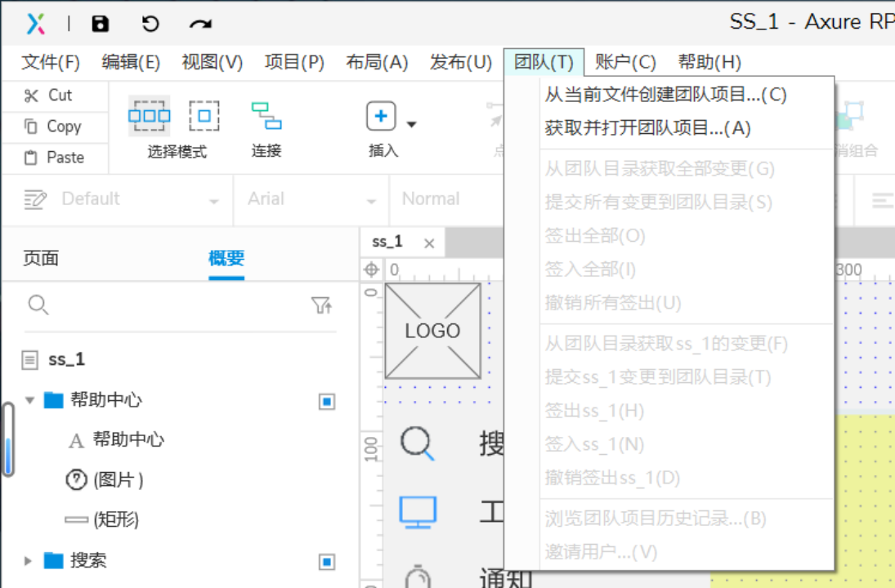
Task: Click the LOGO placeholder on canvas
Action: click(x=432, y=331)
